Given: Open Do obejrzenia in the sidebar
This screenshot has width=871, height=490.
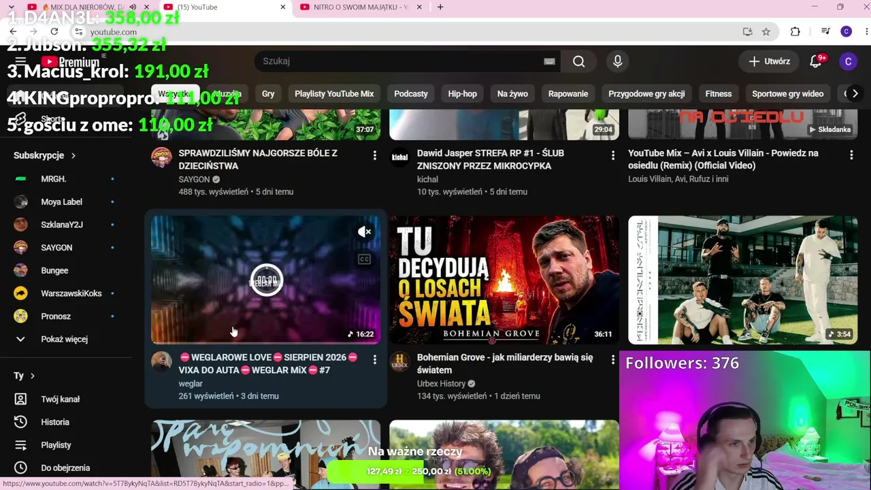Looking at the screenshot, I should coord(66,468).
